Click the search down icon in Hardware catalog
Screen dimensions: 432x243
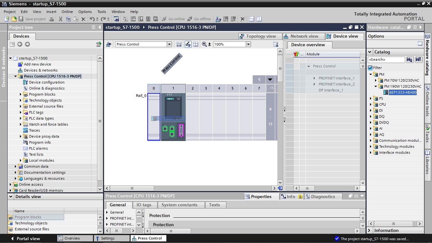(410, 59)
